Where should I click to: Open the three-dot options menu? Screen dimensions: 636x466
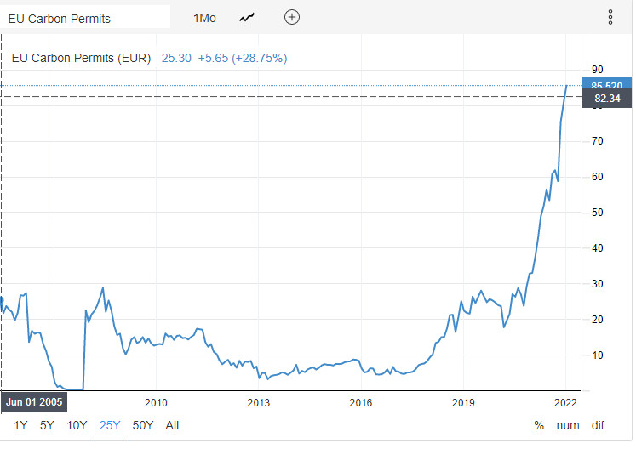[610, 18]
